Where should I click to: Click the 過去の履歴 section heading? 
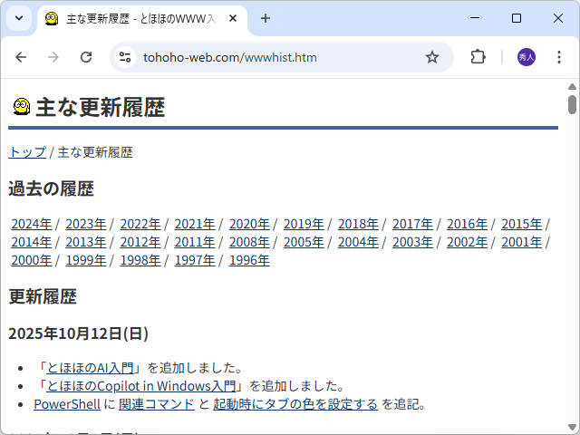coord(51,188)
